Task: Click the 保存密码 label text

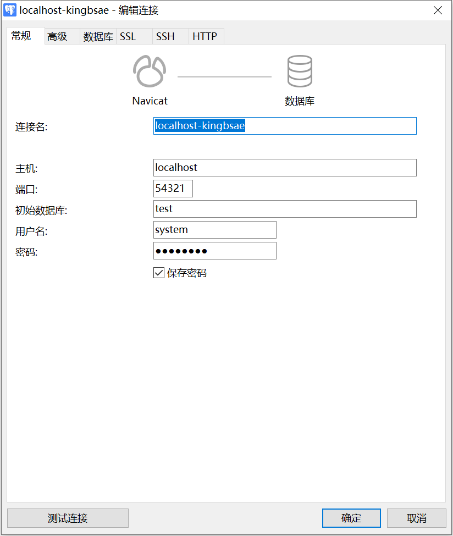Action: (187, 273)
